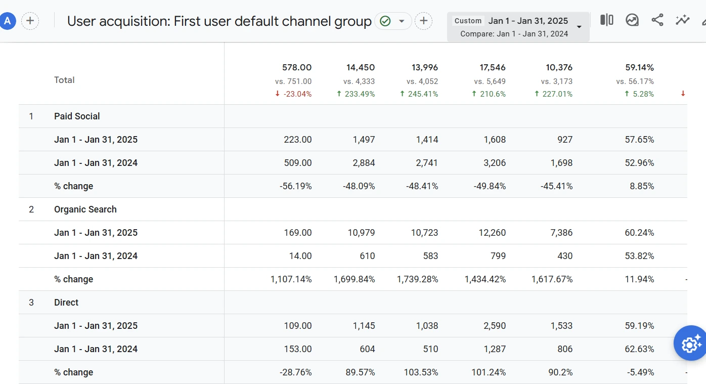
Task: Add a comparison with the plus beside the A badge
Action: pyautogui.click(x=30, y=21)
